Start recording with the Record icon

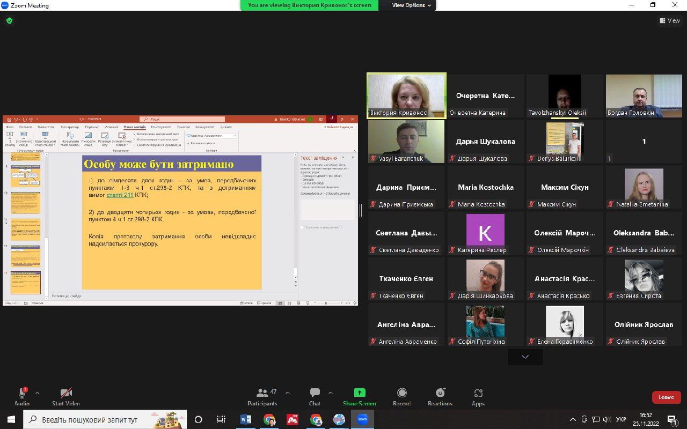(401, 395)
